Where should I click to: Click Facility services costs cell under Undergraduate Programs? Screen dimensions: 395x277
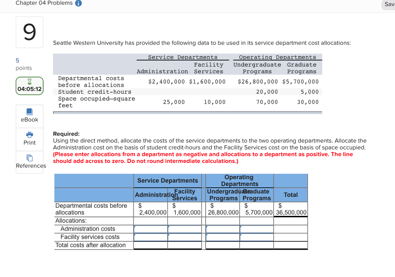pyautogui.click(x=223, y=237)
